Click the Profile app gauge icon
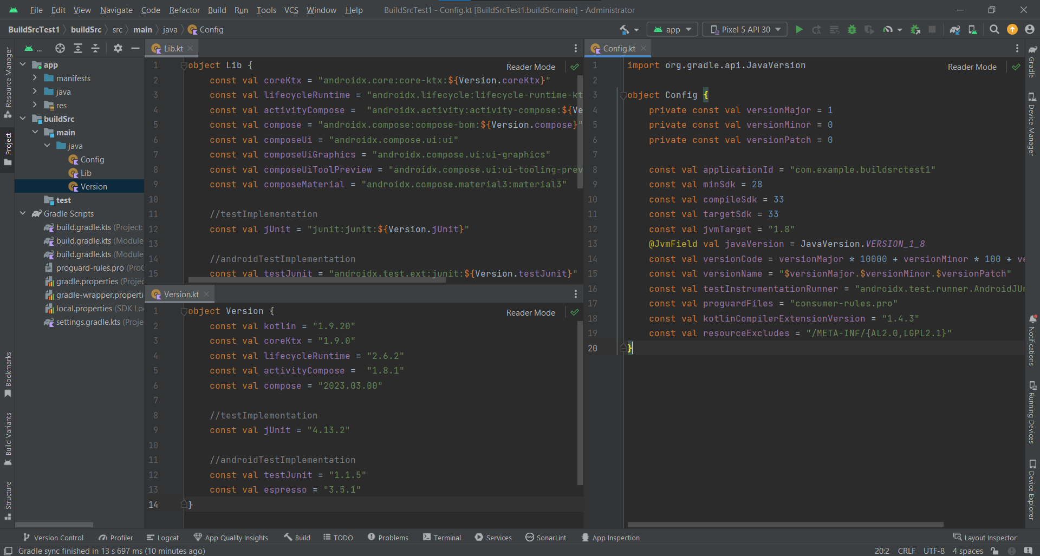This screenshot has width=1040, height=556. tap(888, 29)
